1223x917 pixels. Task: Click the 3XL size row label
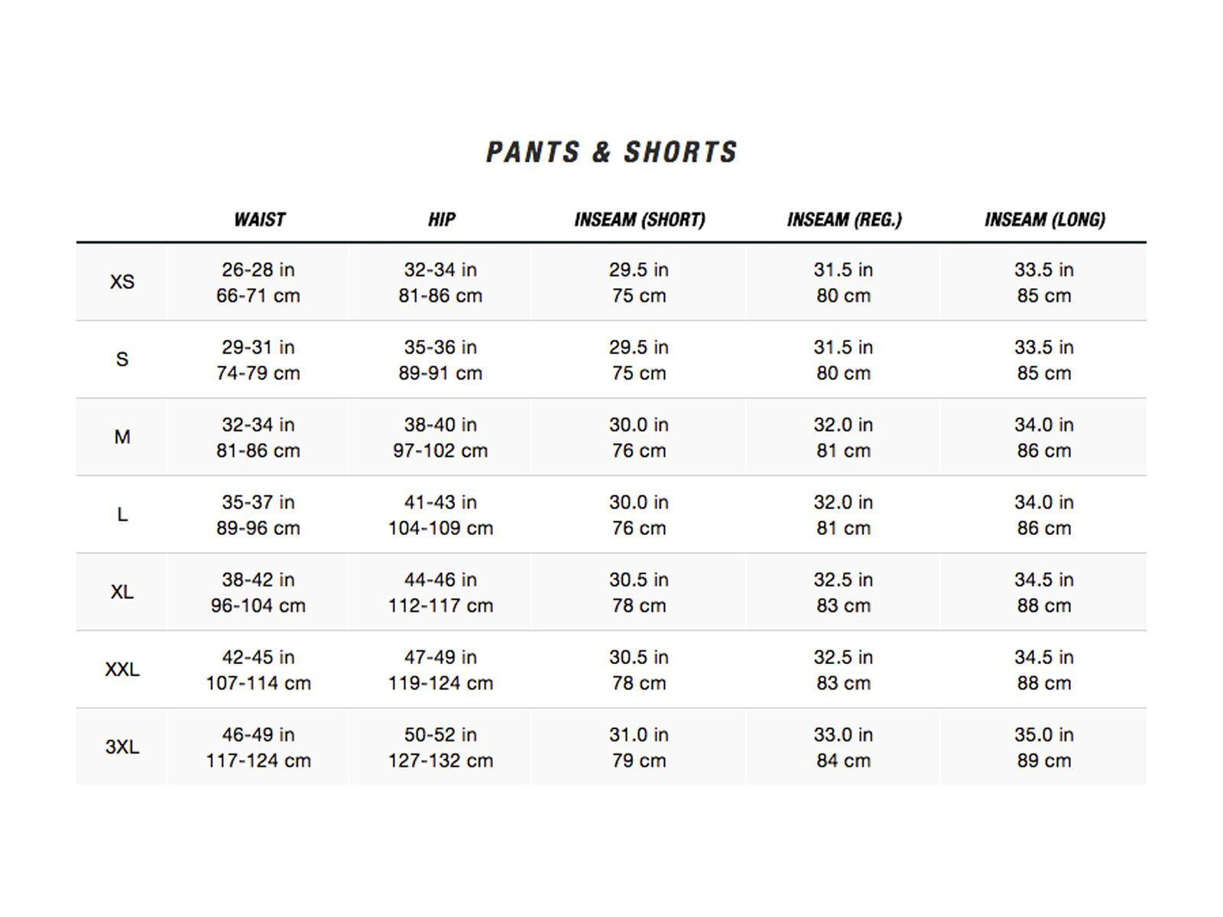[122, 747]
